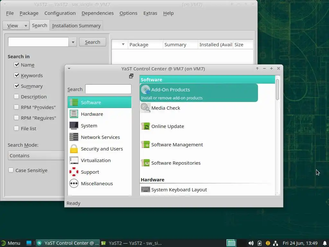Screen dimensions: 329x247
Task: Open the Virtualization category icon
Action: coord(74,160)
